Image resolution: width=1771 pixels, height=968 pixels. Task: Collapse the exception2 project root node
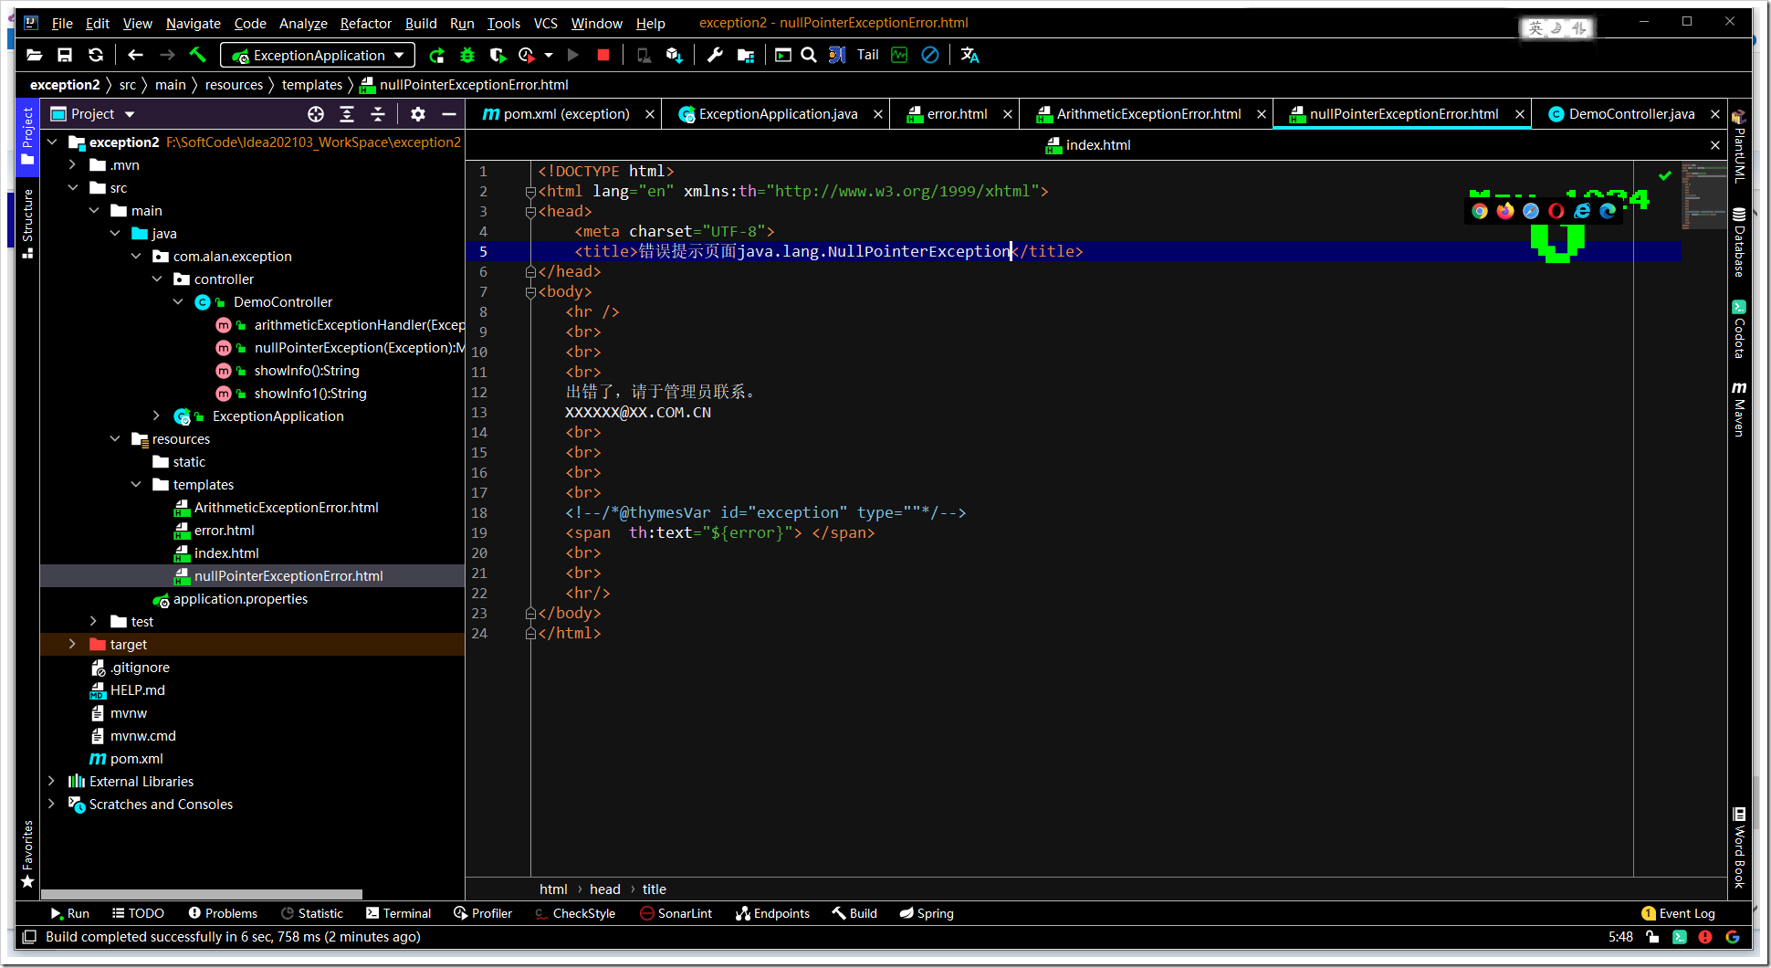(x=52, y=142)
